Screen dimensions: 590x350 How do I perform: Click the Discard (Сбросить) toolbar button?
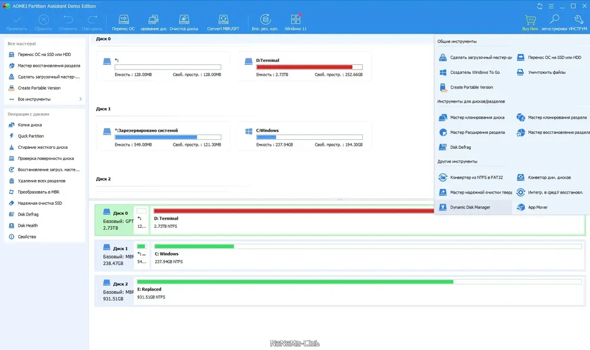[43, 22]
